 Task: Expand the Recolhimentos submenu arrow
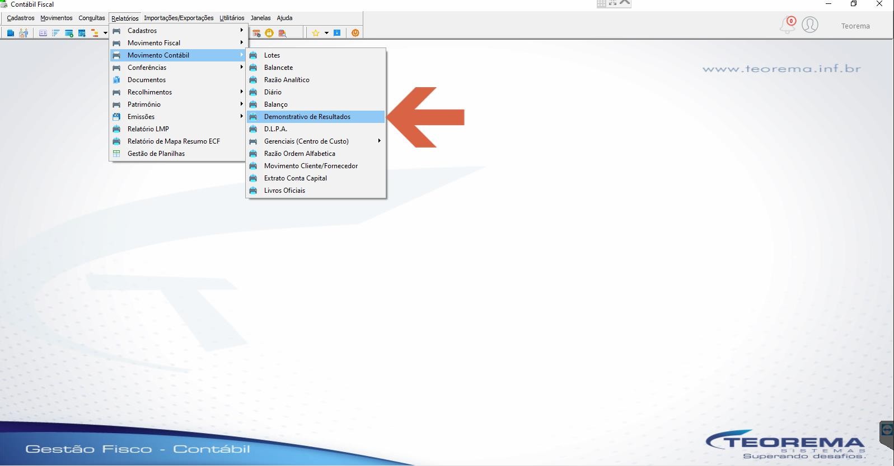click(x=242, y=92)
